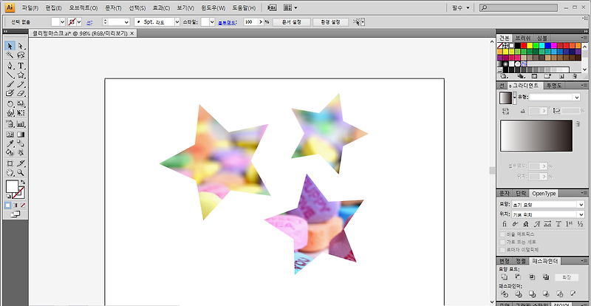Open the 오브젝트(O) menu
591x306 pixels.
[x=83, y=8]
